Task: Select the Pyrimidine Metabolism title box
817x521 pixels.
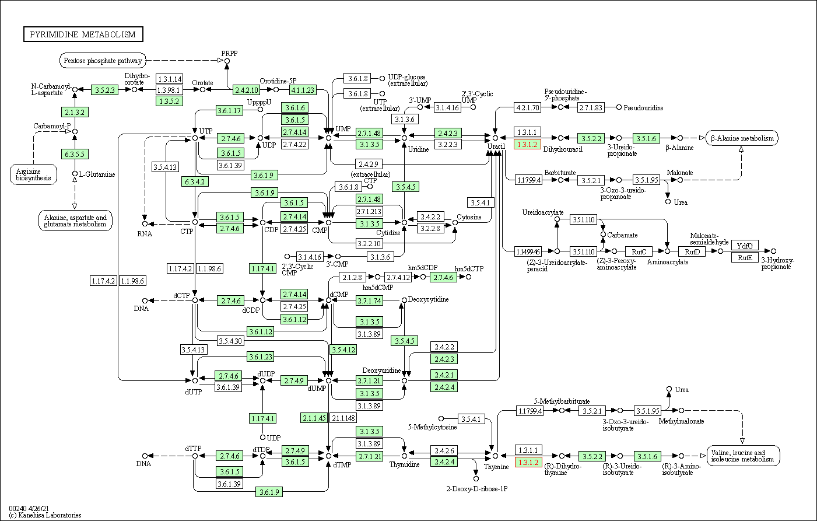Action: (83, 34)
